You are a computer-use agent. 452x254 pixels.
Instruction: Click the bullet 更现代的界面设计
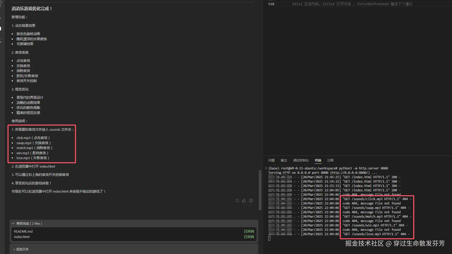[30, 98]
